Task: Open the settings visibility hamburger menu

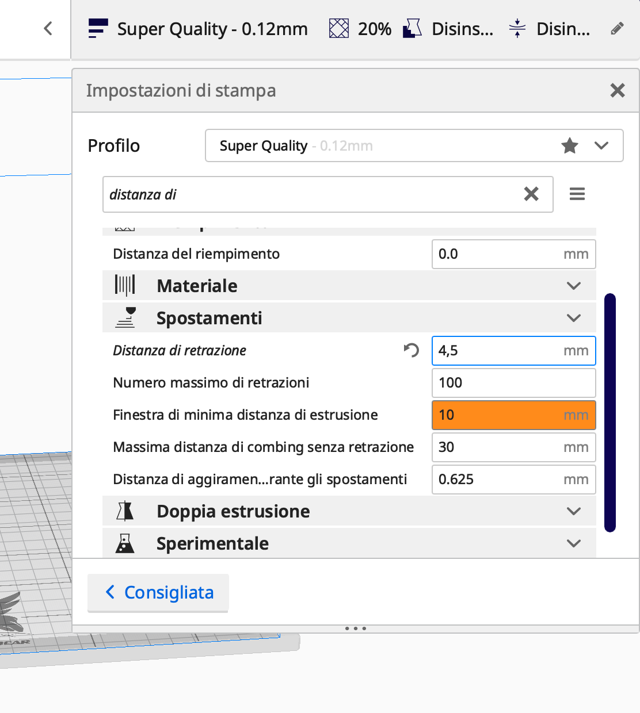Action: (x=577, y=194)
